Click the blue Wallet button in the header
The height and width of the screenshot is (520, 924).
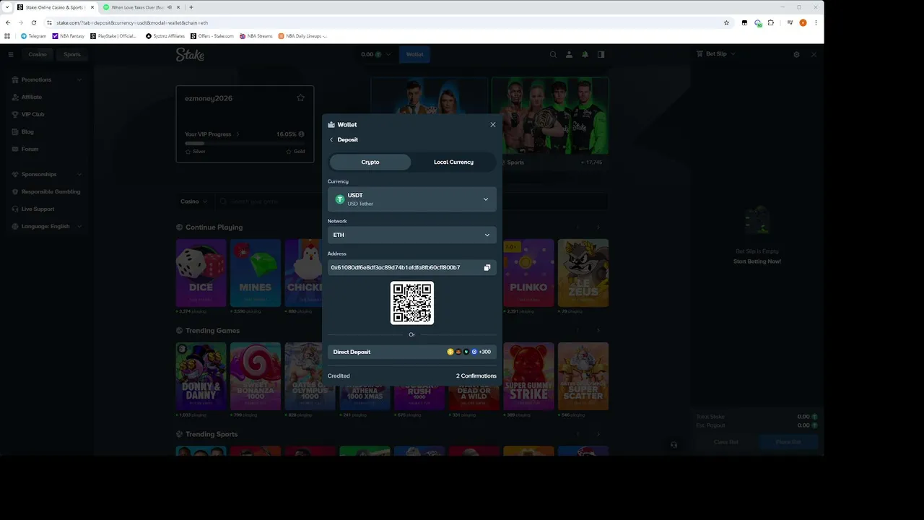click(x=414, y=54)
